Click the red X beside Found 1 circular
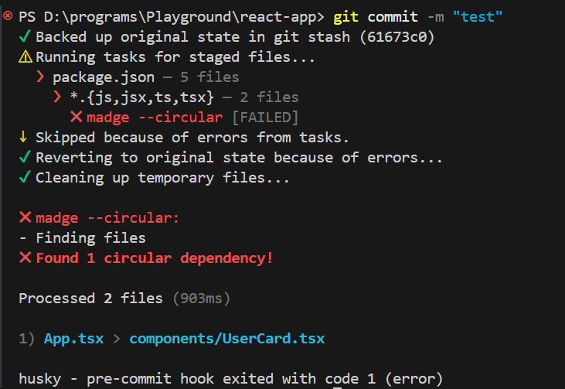565x389 pixels. tap(26, 258)
